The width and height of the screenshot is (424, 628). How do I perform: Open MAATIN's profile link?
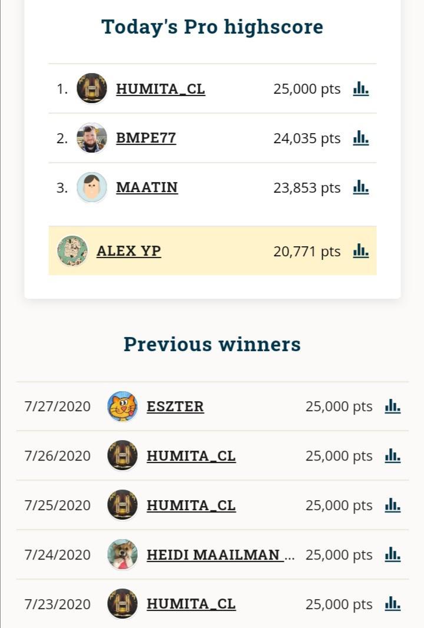[x=147, y=188]
